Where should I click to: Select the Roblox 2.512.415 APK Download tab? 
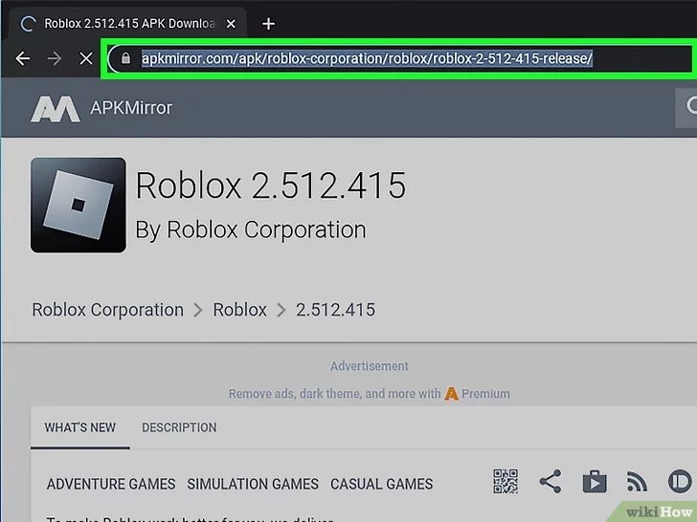tap(129, 24)
